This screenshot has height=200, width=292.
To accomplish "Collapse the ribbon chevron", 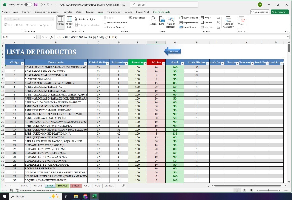I will [x=286, y=31].
